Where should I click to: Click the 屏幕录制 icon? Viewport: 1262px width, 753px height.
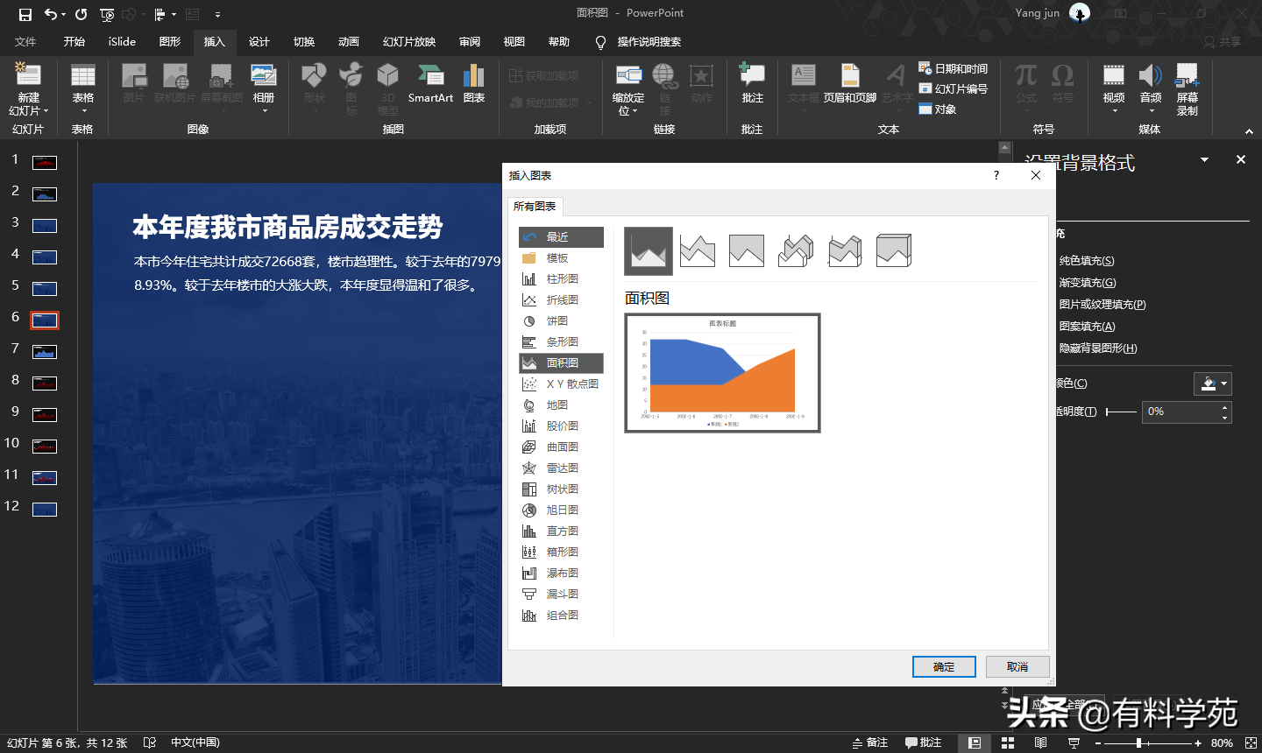click(x=1188, y=90)
